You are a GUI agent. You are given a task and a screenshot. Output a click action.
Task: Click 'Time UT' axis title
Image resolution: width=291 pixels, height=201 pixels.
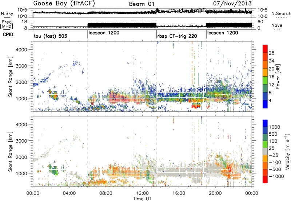142,199
